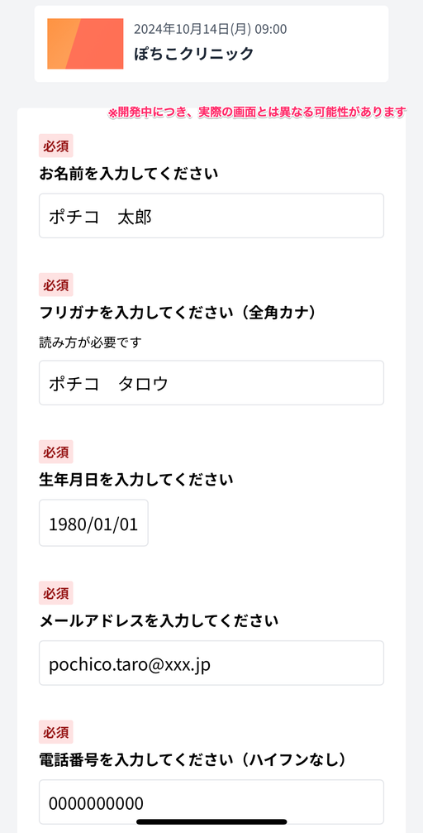
Task: Click the 必須 badge above the birthdate label
Action: click(55, 452)
